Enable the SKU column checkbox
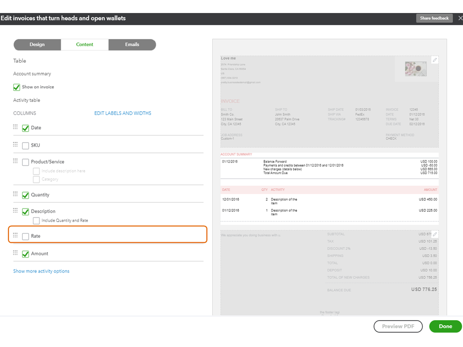This screenshot has height=347, width=463. click(x=25, y=145)
